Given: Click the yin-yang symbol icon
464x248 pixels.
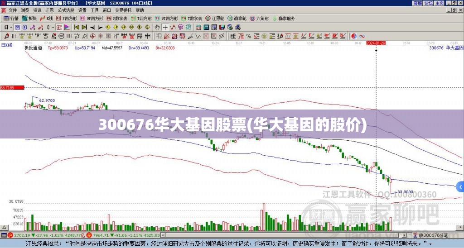Looking at the screenshot, I should point(354,36).
